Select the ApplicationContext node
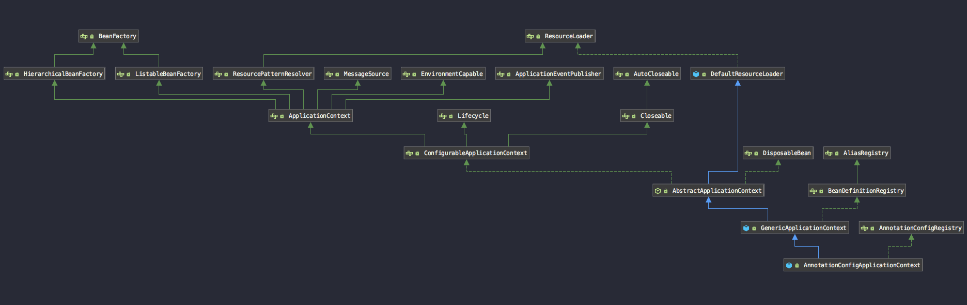Image resolution: width=967 pixels, height=305 pixels. coord(310,116)
